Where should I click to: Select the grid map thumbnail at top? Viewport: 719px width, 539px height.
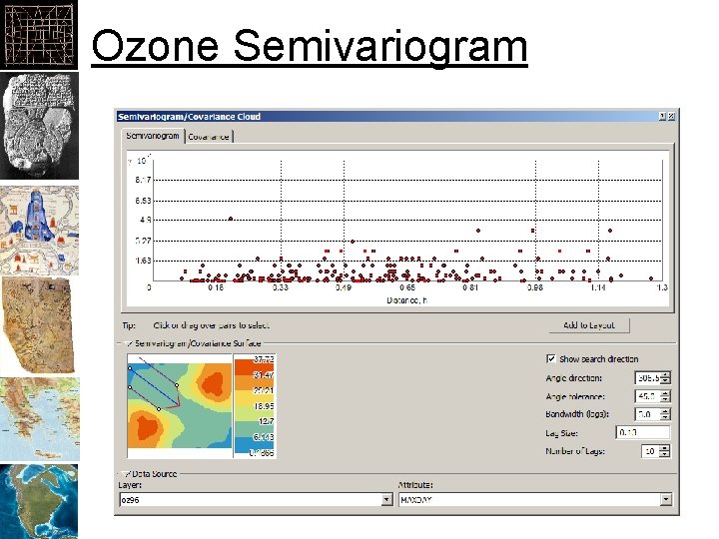[x=39, y=35]
